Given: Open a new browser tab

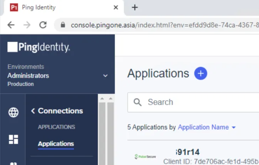Looking at the screenshot, I should click(135, 7).
